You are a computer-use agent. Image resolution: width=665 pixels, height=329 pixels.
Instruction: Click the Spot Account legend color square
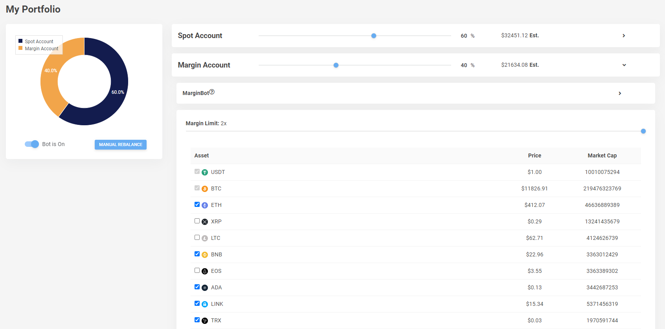20,41
